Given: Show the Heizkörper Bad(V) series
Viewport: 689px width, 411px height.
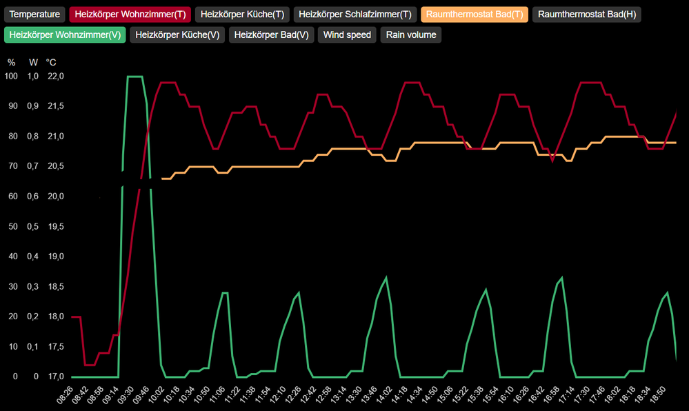Looking at the screenshot, I should coord(272,35).
